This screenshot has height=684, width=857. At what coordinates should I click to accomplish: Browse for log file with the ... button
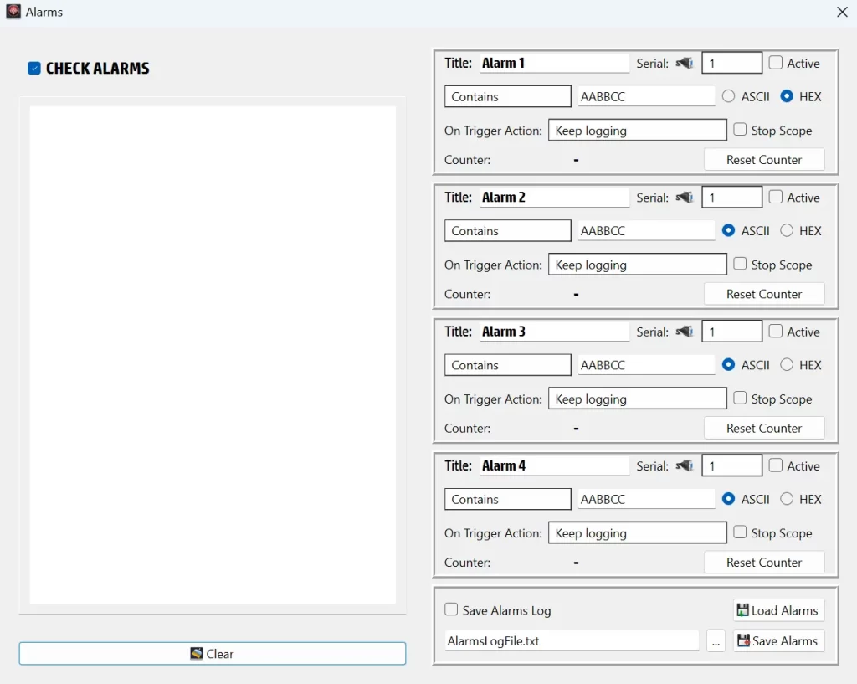(x=716, y=640)
